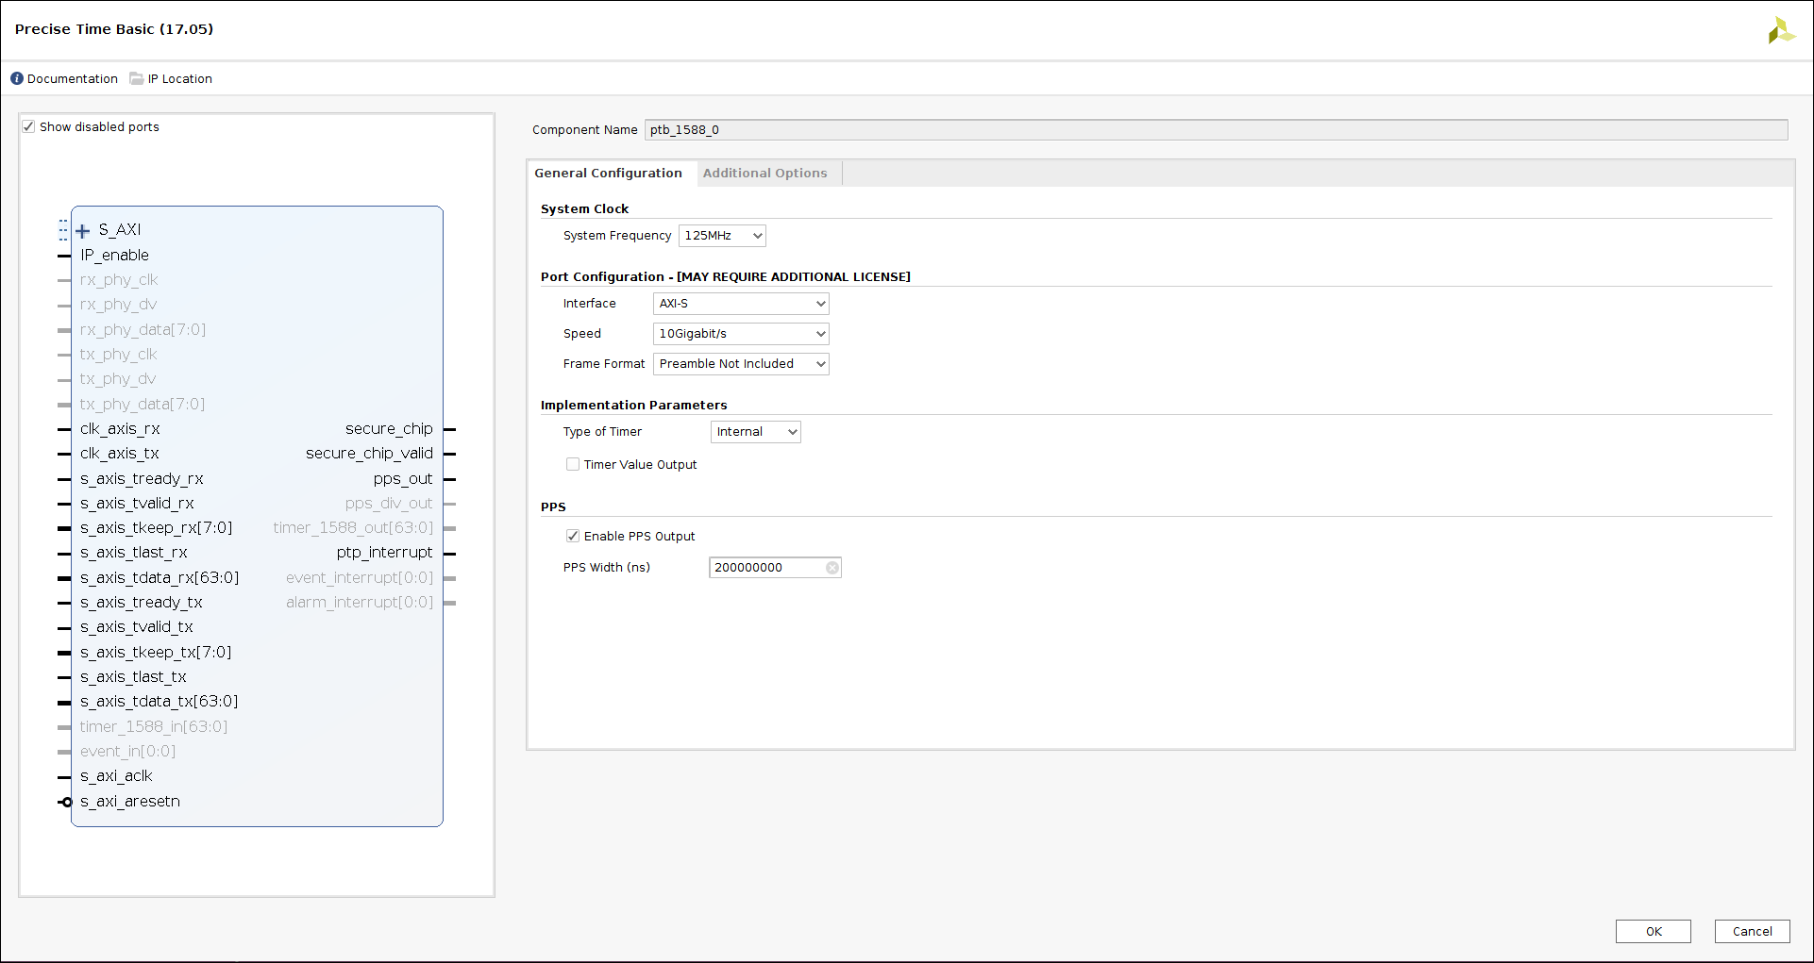Open the IP Location link
The image size is (1814, 963).
tap(179, 79)
